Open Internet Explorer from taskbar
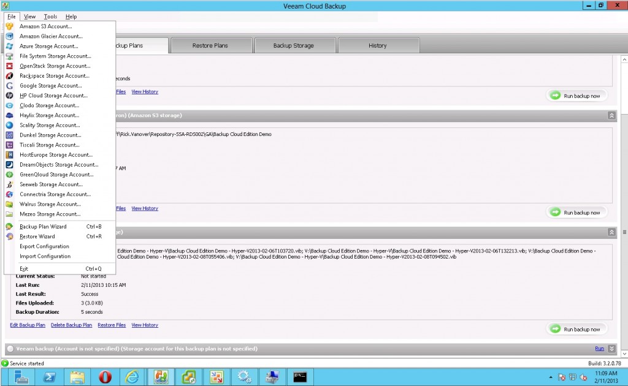628x386 pixels. [x=132, y=377]
